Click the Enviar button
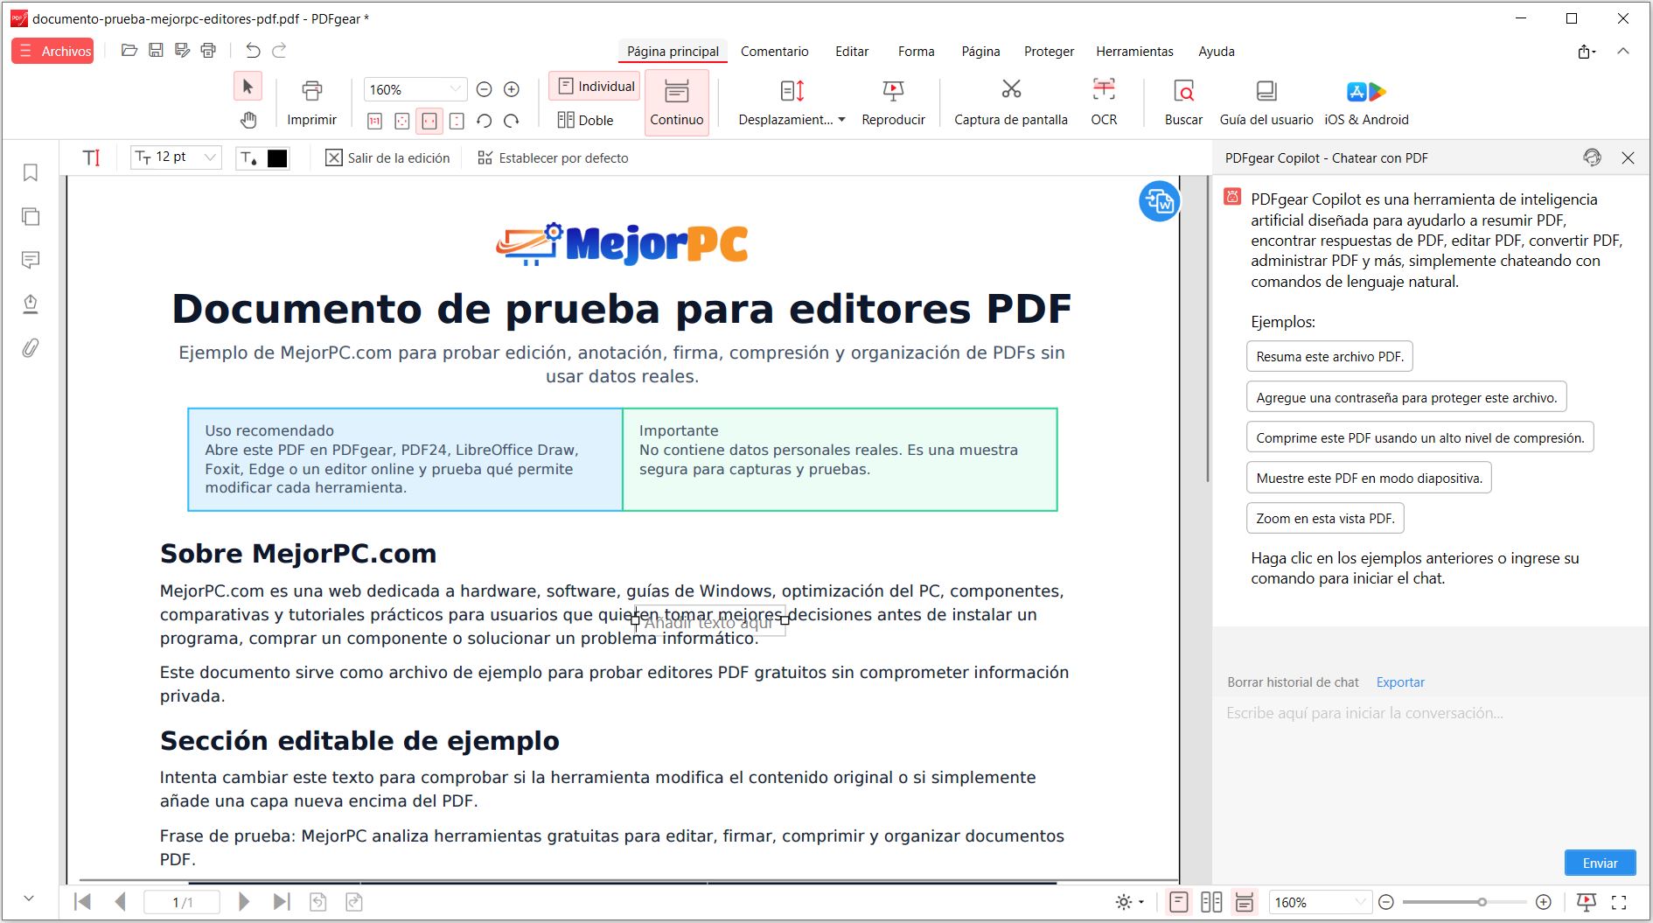This screenshot has width=1653, height=923. pyautogui.click(x=1599, y=863)
